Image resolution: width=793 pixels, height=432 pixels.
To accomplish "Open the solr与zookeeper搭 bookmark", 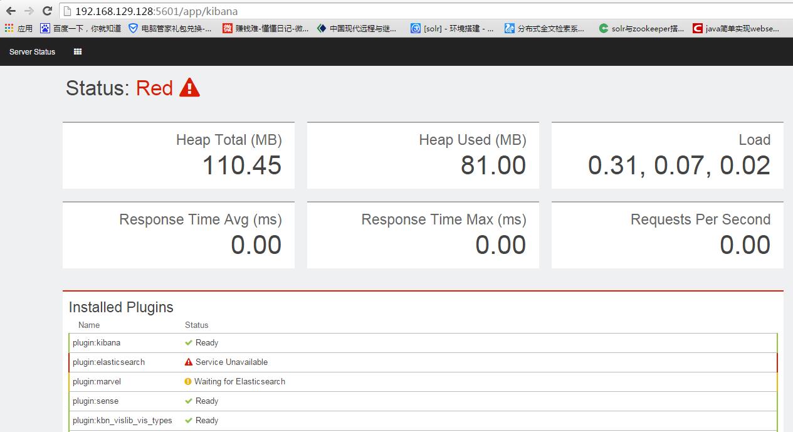I will pyautogui.click(x=642, y=28).
